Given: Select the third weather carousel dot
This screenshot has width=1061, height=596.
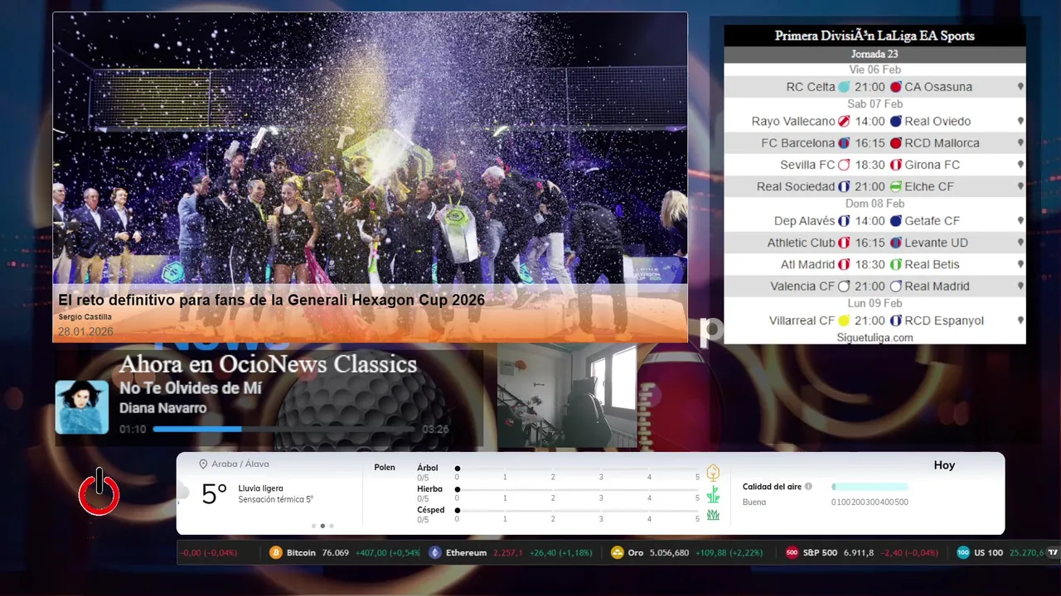Looking at the screenshot, I should [x=332, y=526].
